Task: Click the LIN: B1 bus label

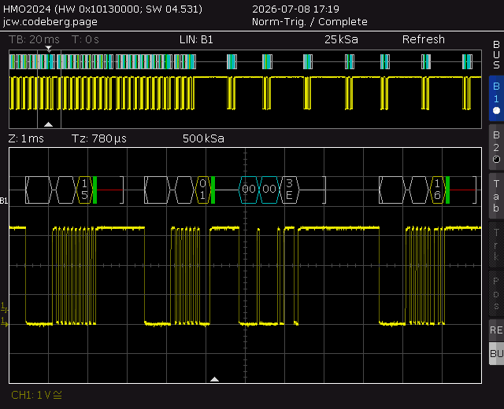Action: pos(196,39)
